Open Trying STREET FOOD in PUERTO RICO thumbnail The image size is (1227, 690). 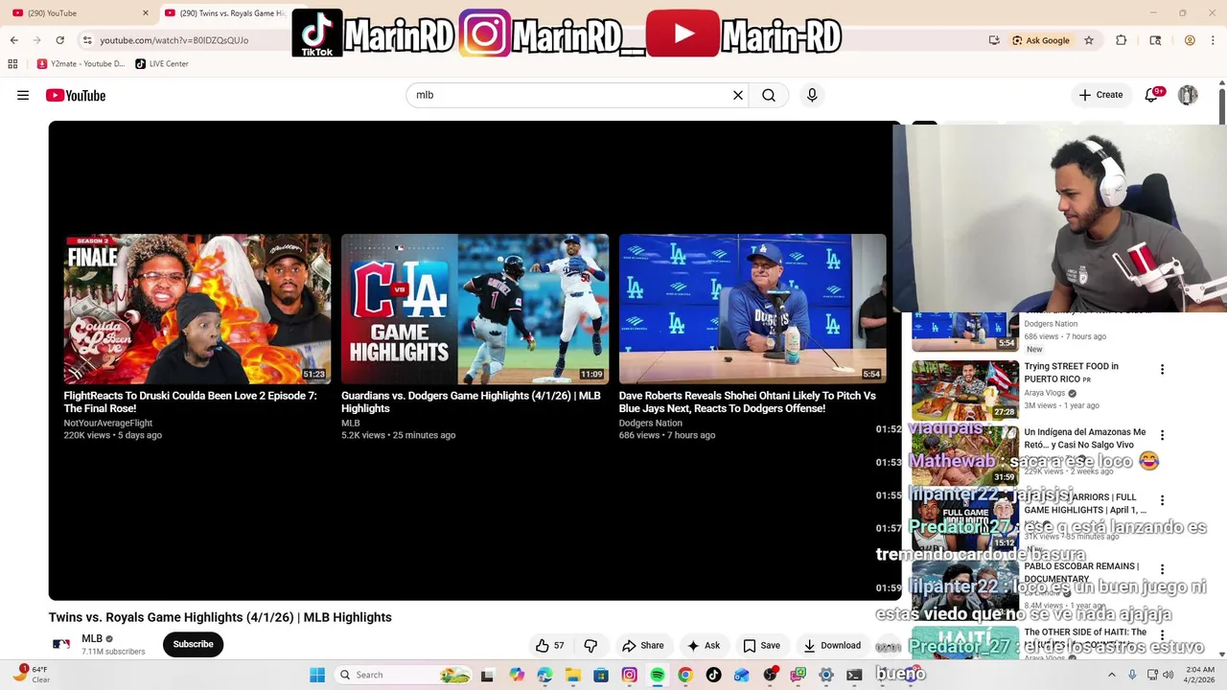pos(965,390)
